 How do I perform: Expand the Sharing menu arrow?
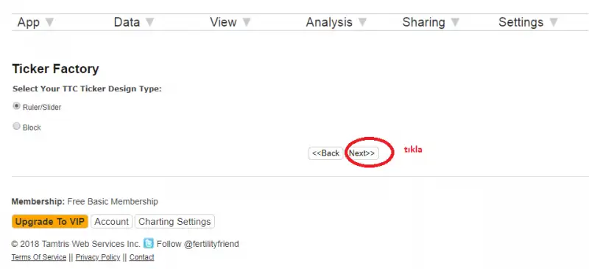(x=455, y=22)
